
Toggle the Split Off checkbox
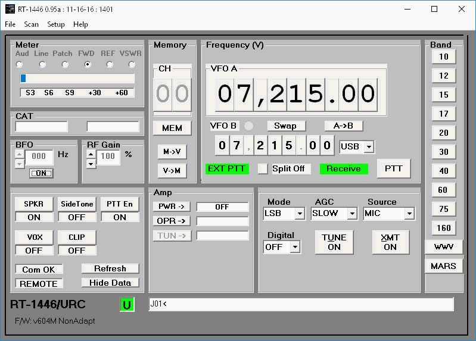[x=263, y=169]
